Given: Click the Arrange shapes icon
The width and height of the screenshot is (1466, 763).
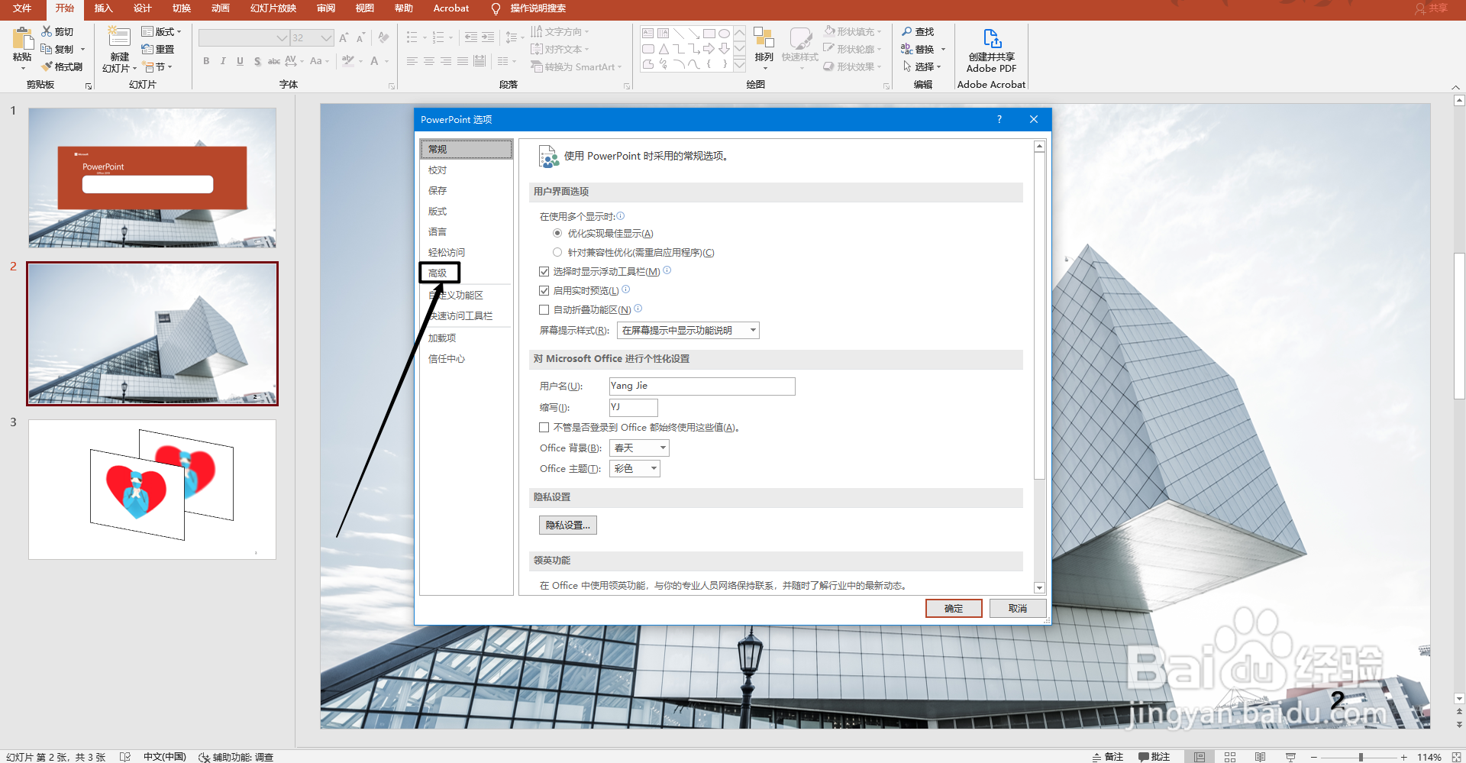Looking at the screenshot, I should pyautogui.click(x=764, y=39).
